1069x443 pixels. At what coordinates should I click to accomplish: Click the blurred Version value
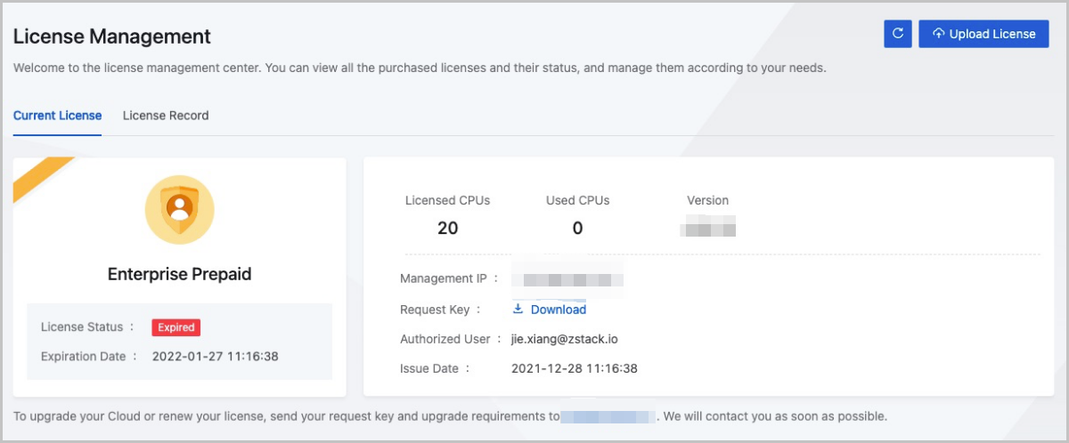[708, 229]
